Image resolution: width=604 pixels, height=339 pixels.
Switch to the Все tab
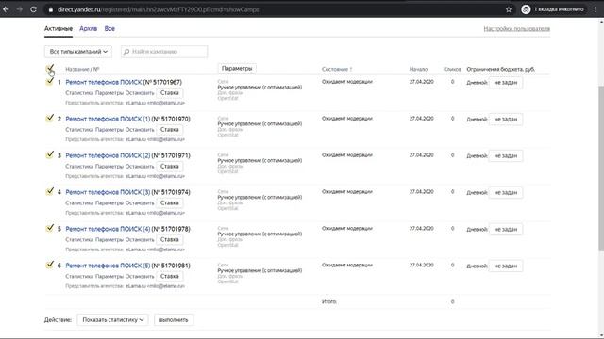pos(109,29)
